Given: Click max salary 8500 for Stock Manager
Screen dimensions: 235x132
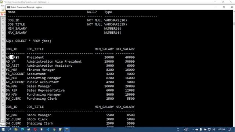Looking at the screenshot, I should pyautogui.click(x=131, y=115).
